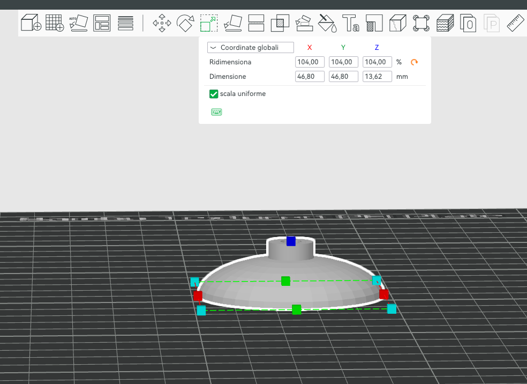527x384 pixels.
Task: Select the Move gizmo tool
Action: point(162,23)
